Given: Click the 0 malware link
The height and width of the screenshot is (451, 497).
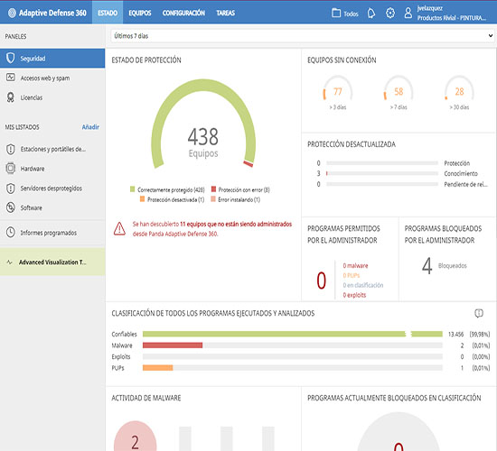Looking at the screenshot, I should pos(355,265).
